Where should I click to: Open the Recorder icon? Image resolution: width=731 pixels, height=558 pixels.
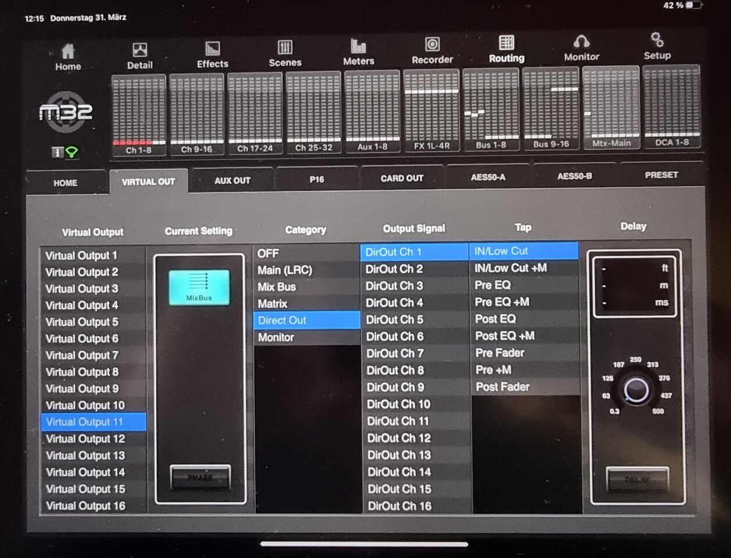432,51
